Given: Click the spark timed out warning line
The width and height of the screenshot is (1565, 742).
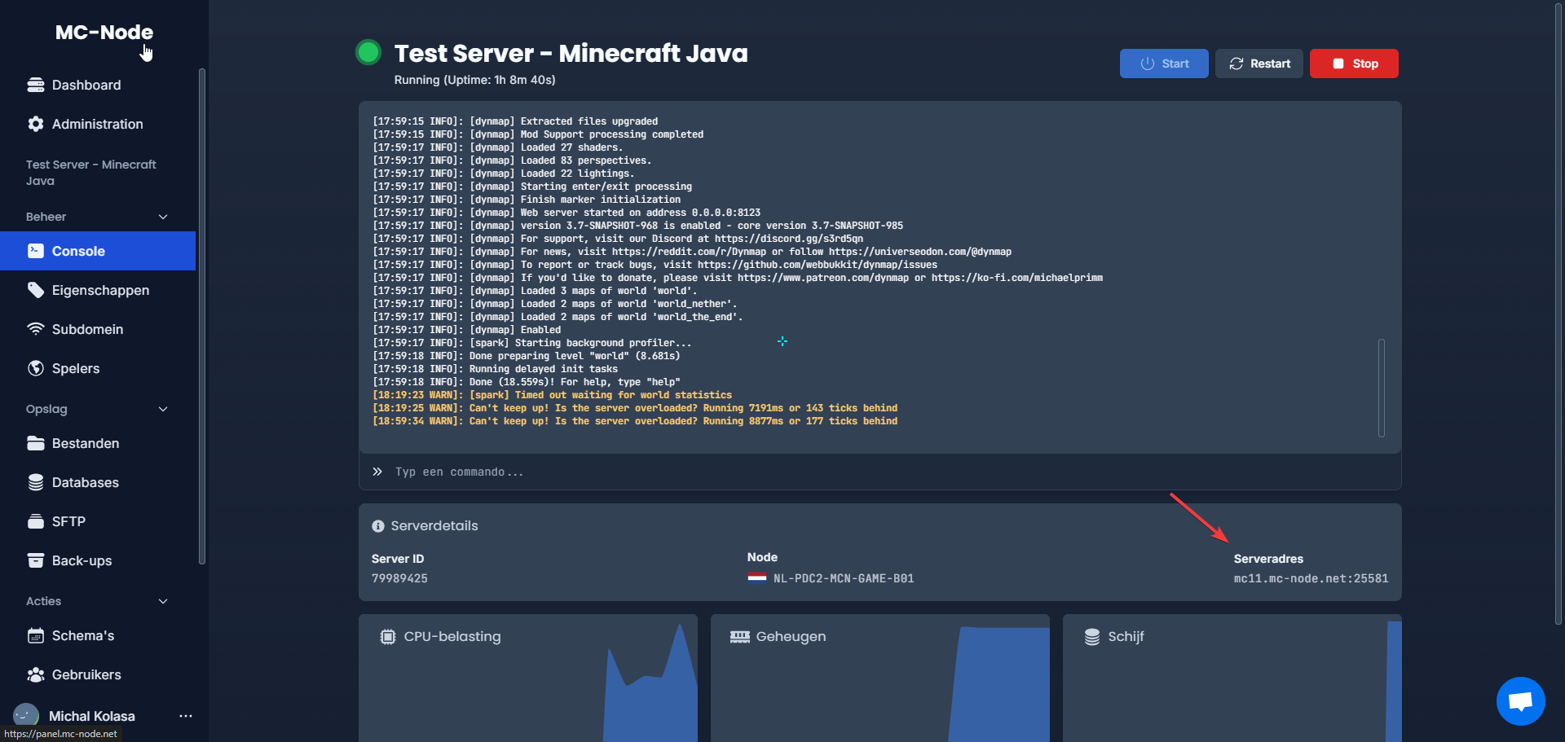Looking at the screenshot, I should point(552,395).
